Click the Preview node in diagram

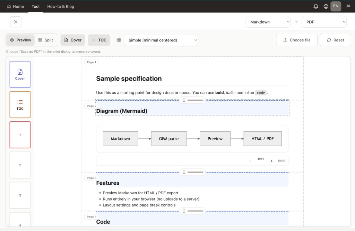[215, 139]
